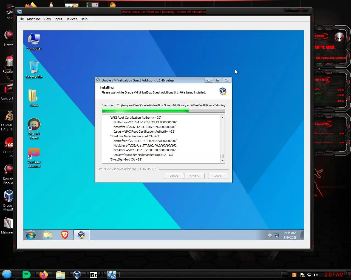Viewport: 351px width, 280px height.
Task: Open the Machine menu
Action: tap(33, 19)
